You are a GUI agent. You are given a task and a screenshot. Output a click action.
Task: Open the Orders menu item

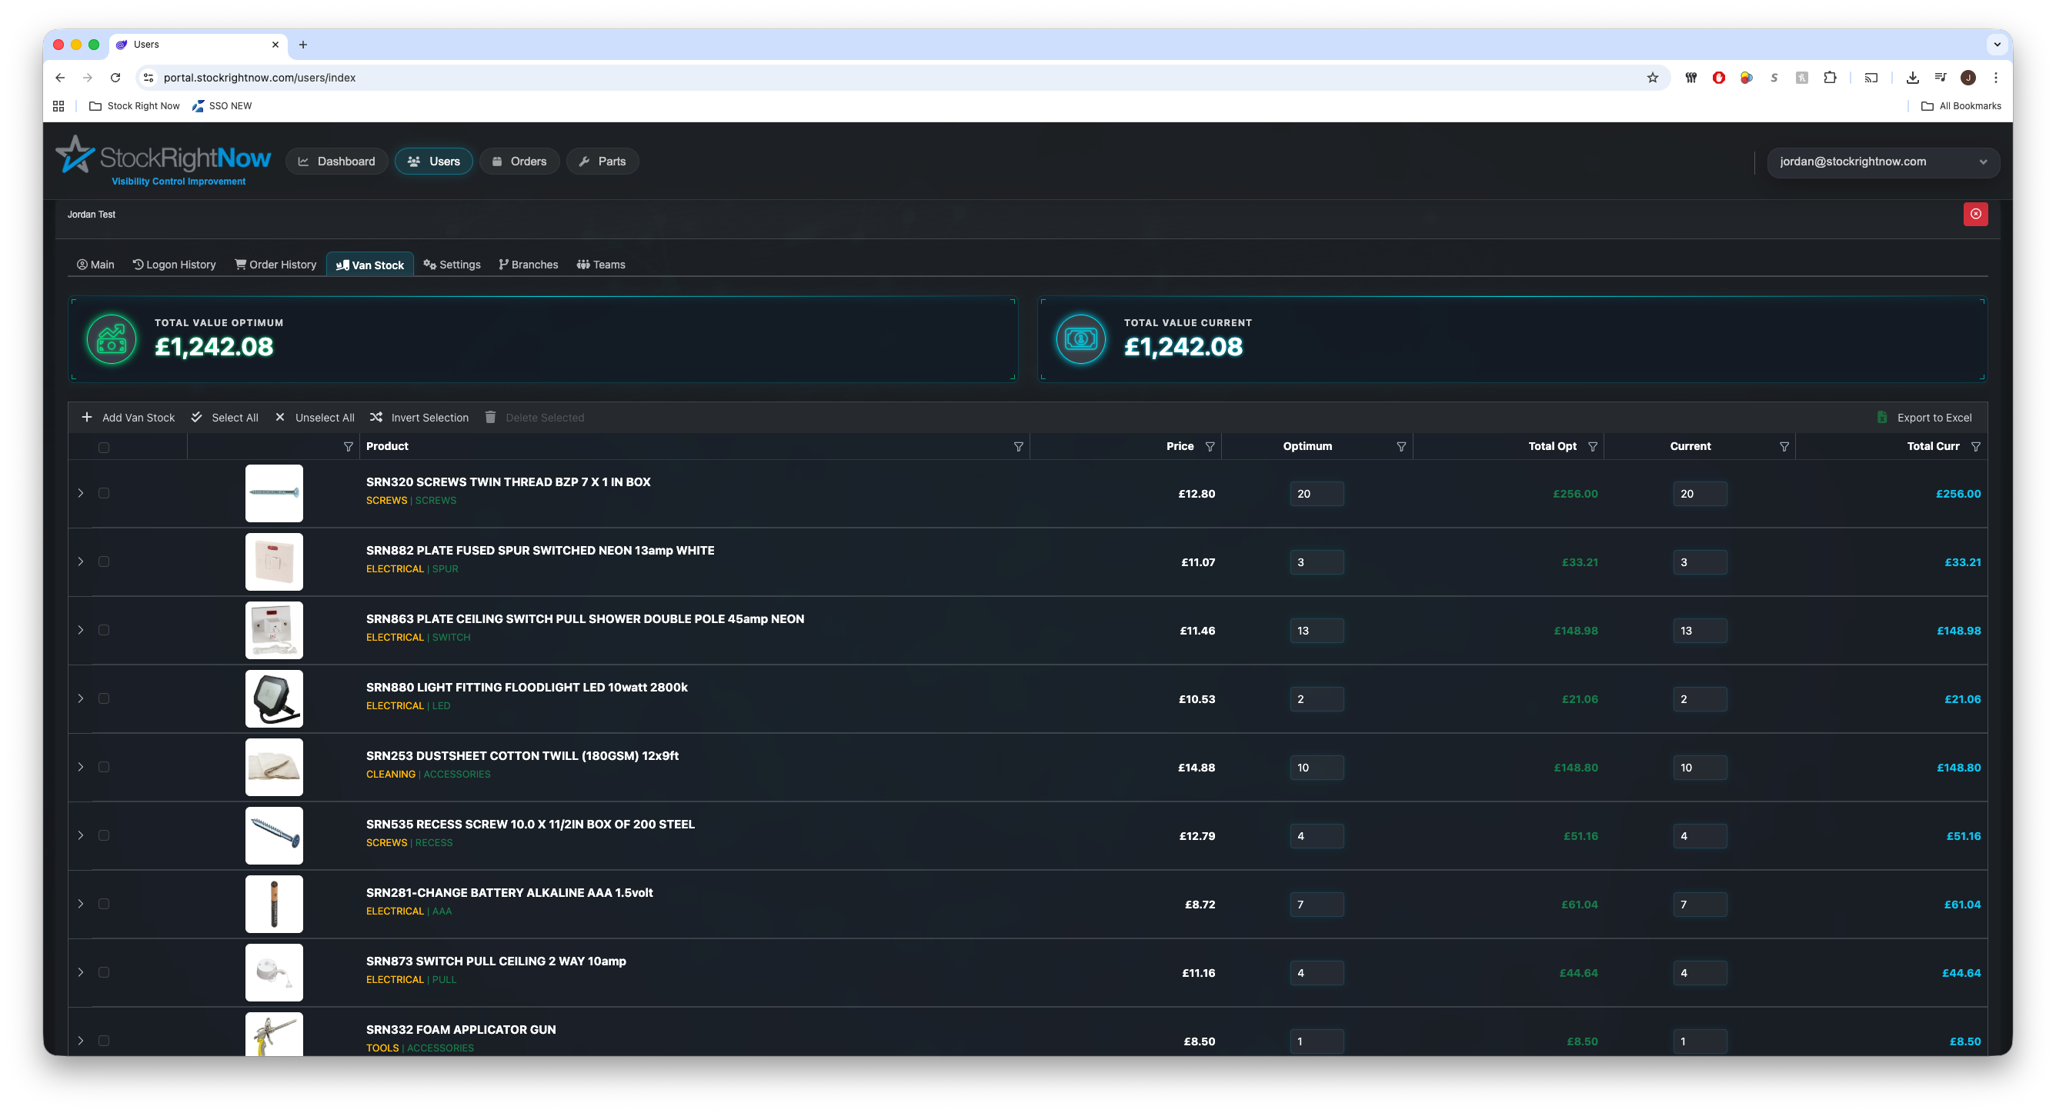(x=519, y=162)
